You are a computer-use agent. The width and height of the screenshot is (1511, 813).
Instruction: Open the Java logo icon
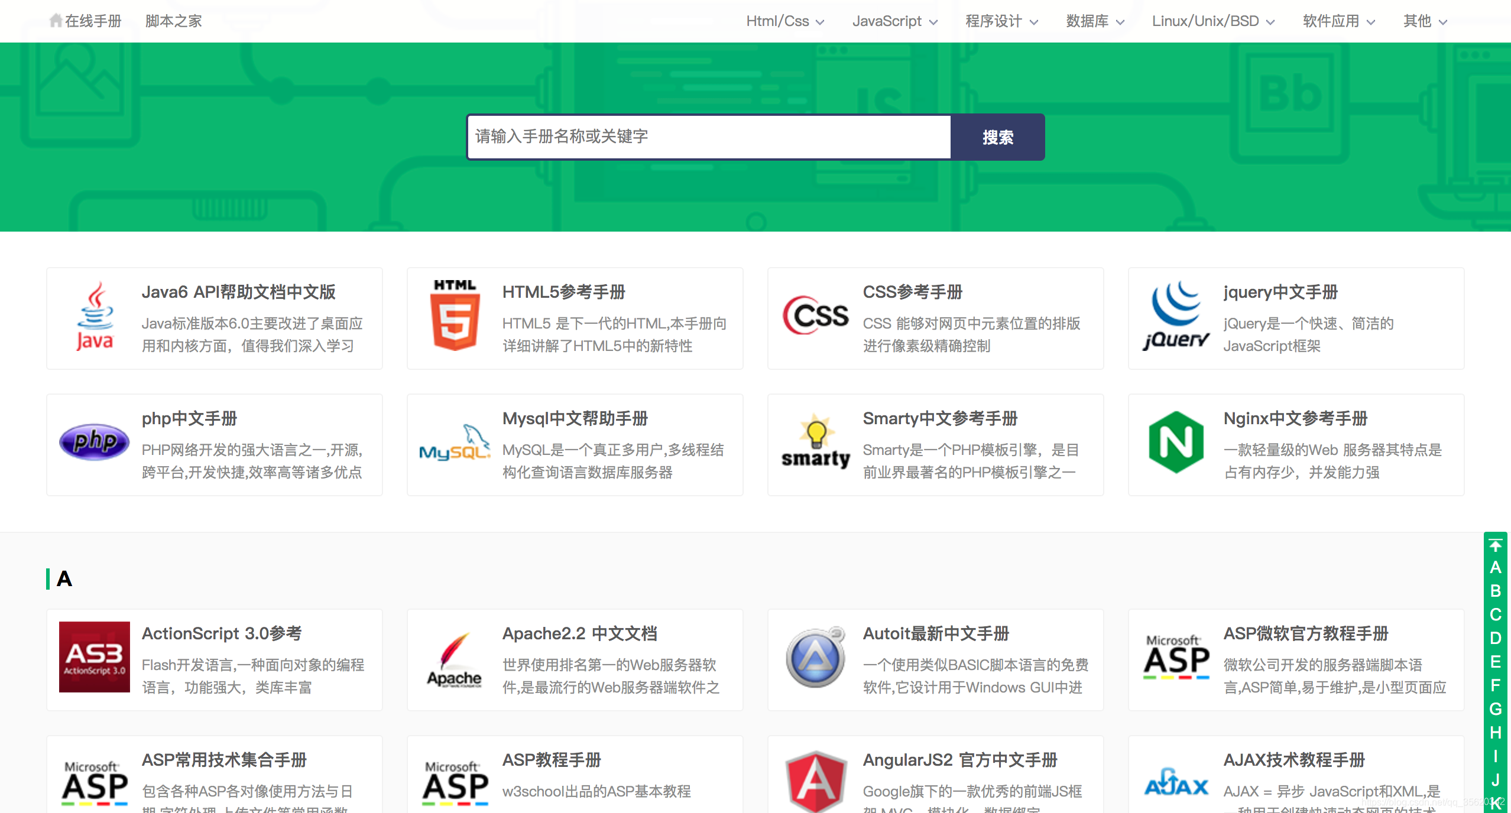pyautogui.click(x=95, y=317)
